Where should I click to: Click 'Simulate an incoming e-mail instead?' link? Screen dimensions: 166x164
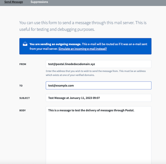[x=82, y=49]
